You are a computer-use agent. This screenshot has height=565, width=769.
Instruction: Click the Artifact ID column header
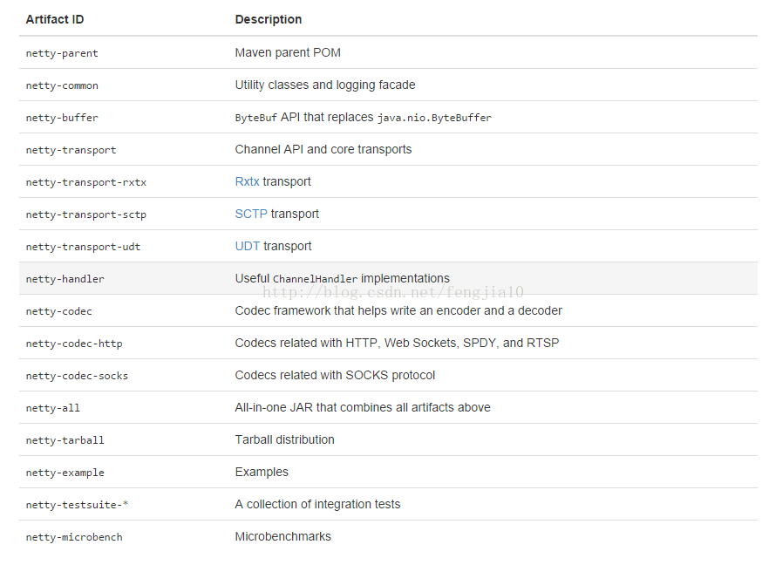click(x=55, y=19)
